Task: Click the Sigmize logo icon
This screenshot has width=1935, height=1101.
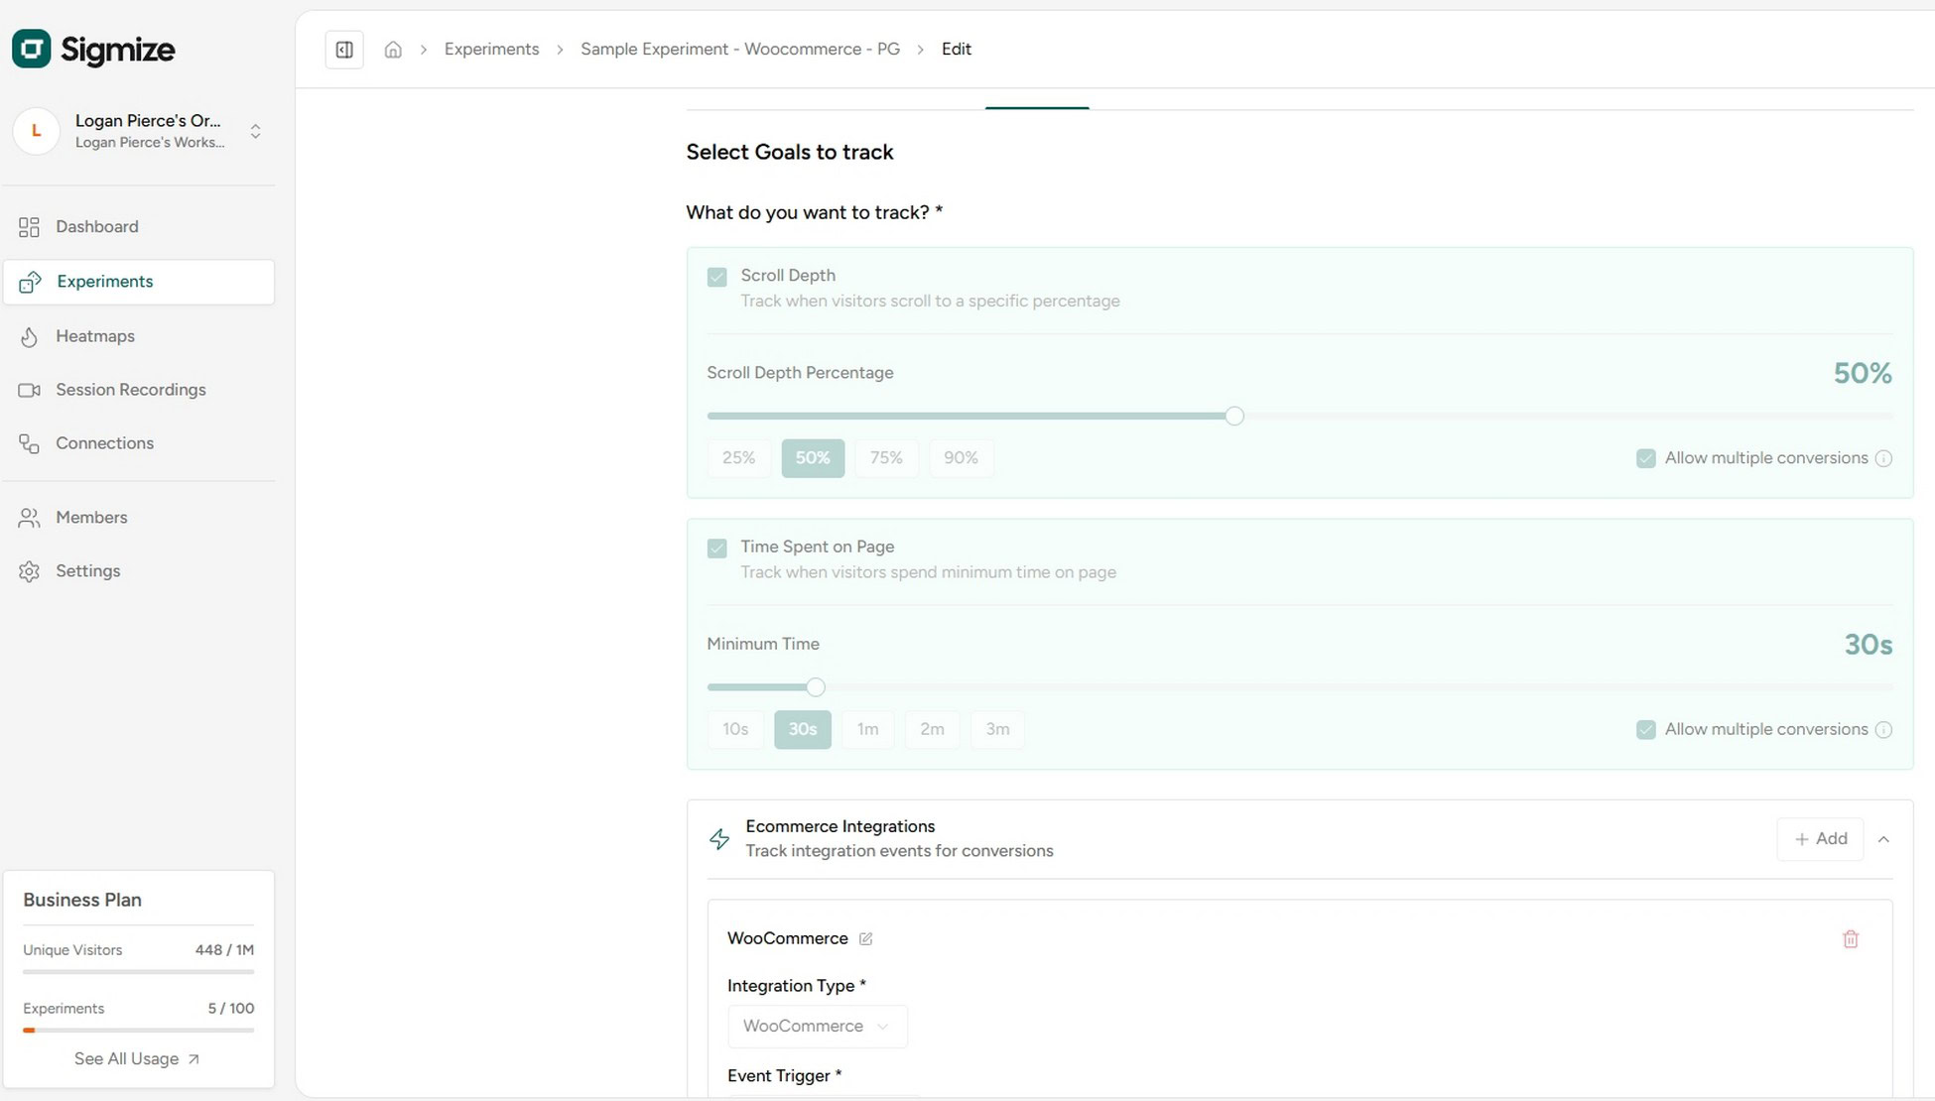Action: coord(31,49)
